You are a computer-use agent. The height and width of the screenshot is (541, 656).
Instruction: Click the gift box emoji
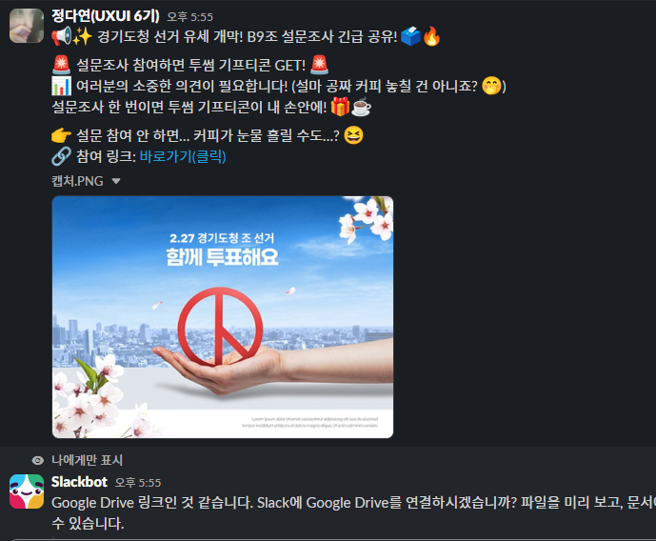340,107
